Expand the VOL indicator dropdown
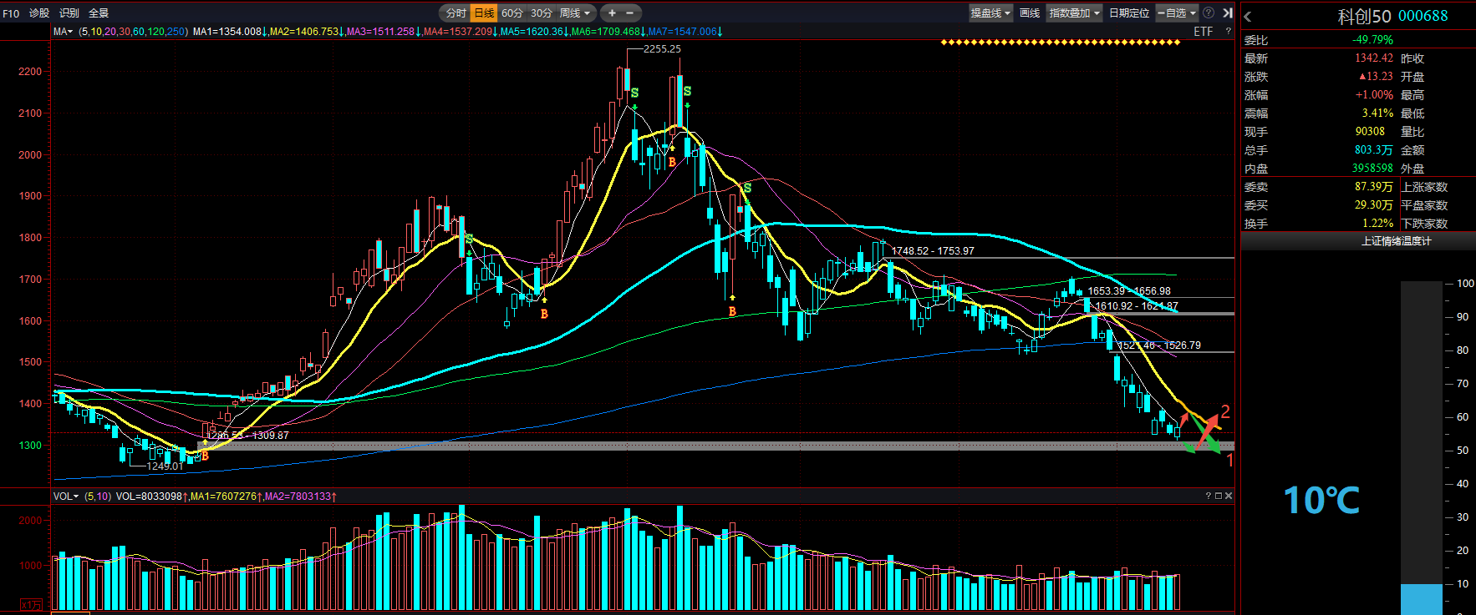The image size is (1476, 615). point(66,497)
